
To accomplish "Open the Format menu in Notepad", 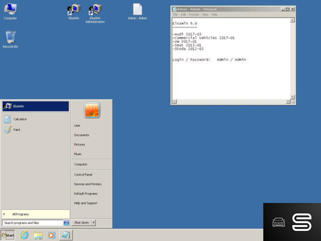I will click(x=194, y=14).
